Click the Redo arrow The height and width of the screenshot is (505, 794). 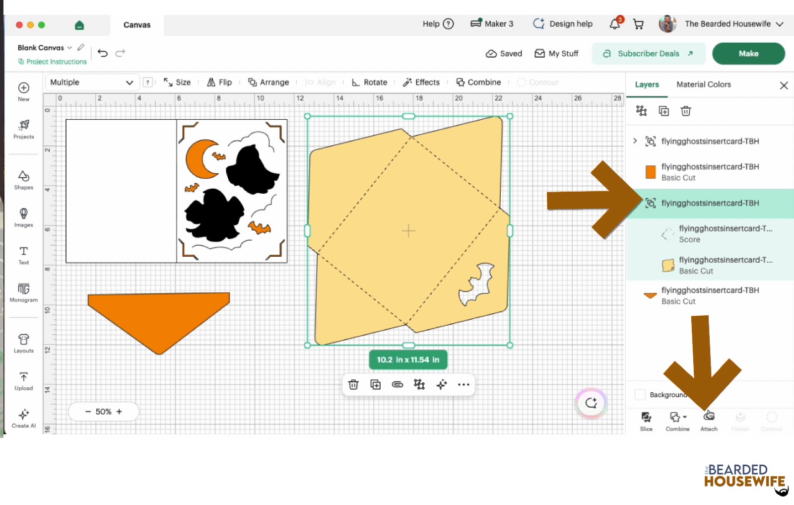click(x=120, y=53)
